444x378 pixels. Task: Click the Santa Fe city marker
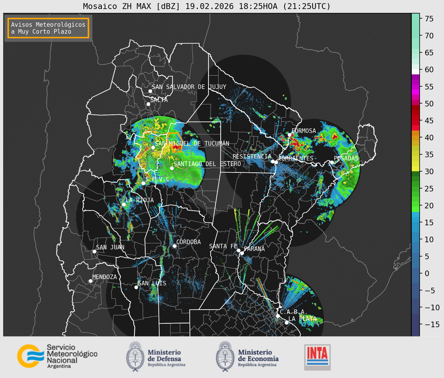tap(239, 250)
